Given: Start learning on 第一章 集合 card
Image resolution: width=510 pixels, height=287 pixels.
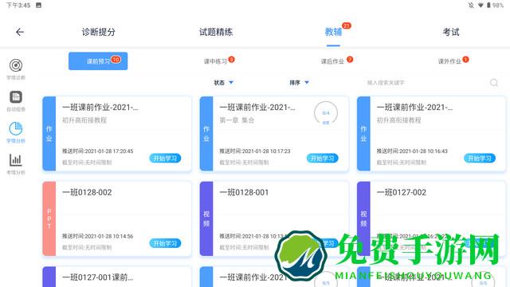Looking at the screenshot, I should click(x=322, y=159).
